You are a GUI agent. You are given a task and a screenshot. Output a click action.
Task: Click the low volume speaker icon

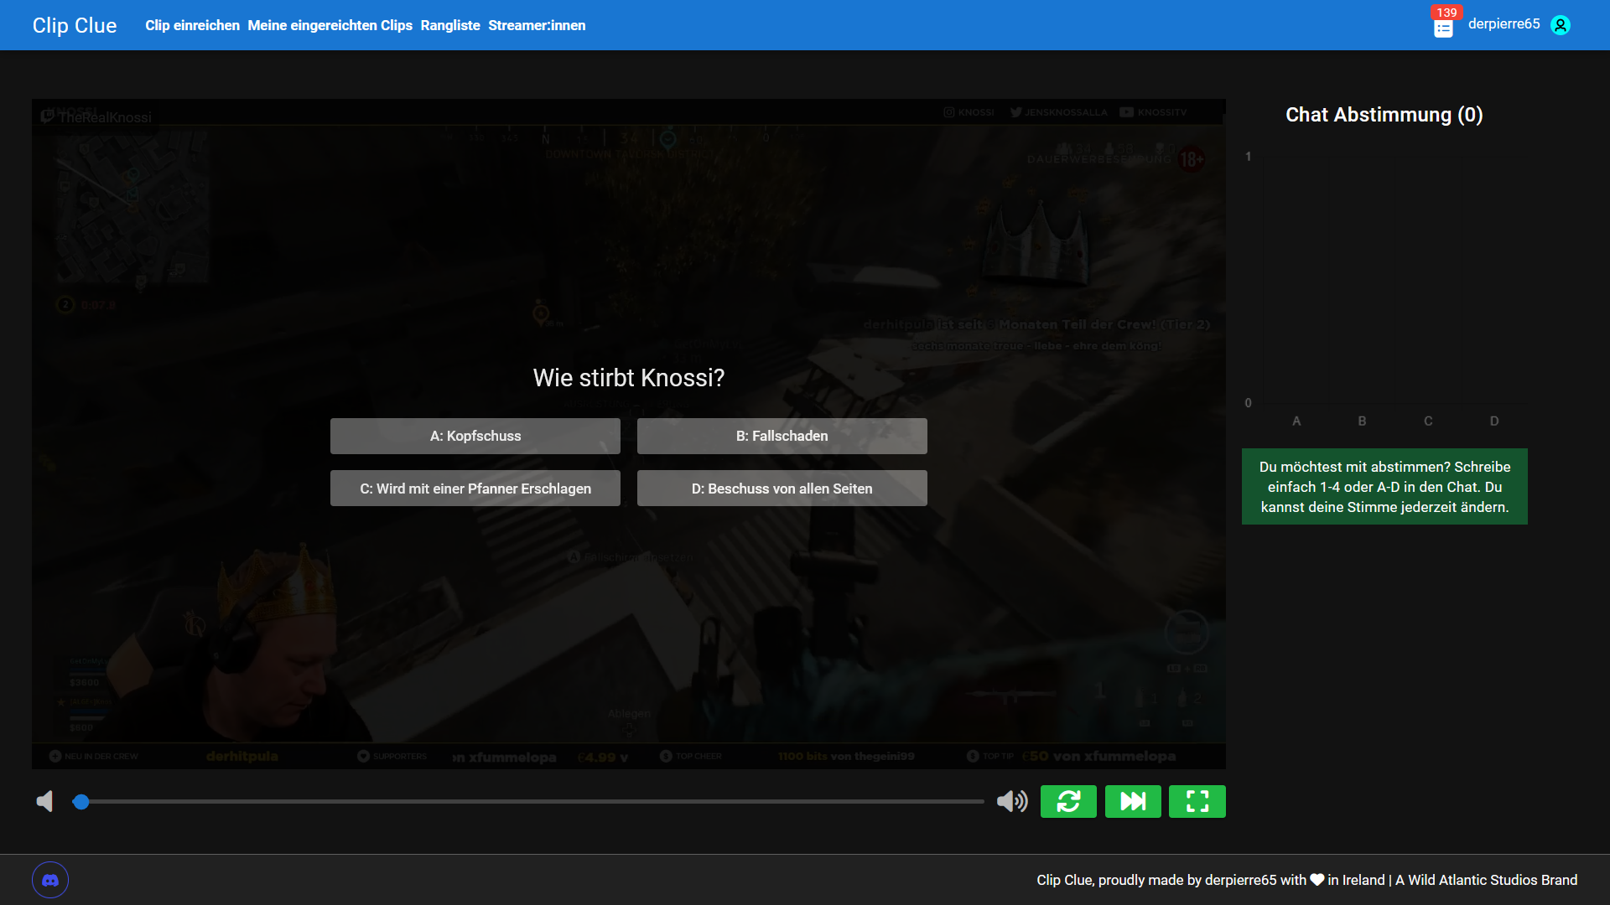(45, 801)
